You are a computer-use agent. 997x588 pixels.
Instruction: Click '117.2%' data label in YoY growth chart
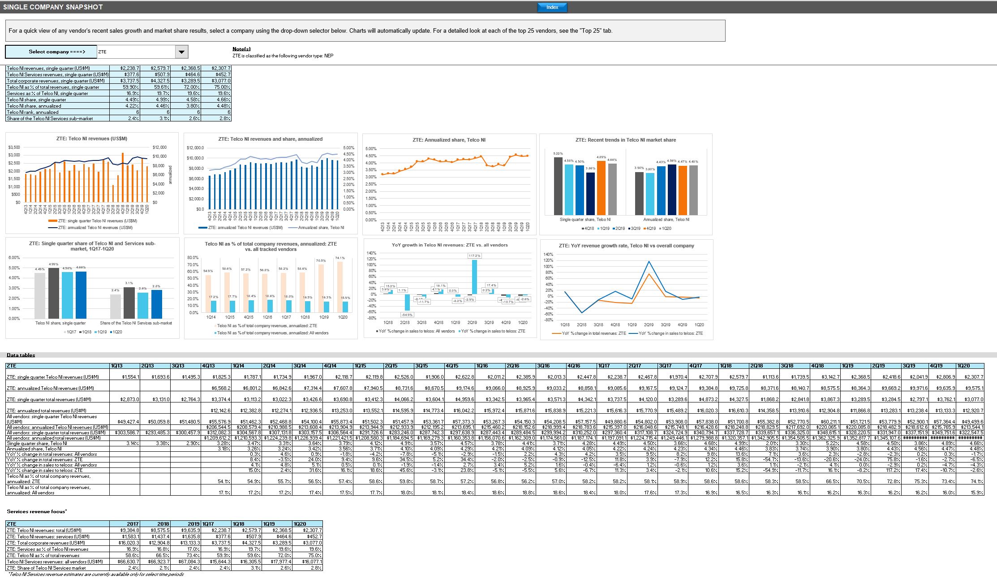pyautogui.click(x=474, y=255)
